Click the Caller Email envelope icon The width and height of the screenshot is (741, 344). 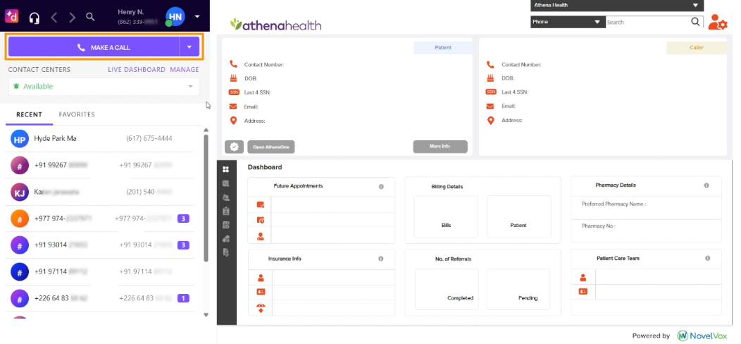pos(490,106)
